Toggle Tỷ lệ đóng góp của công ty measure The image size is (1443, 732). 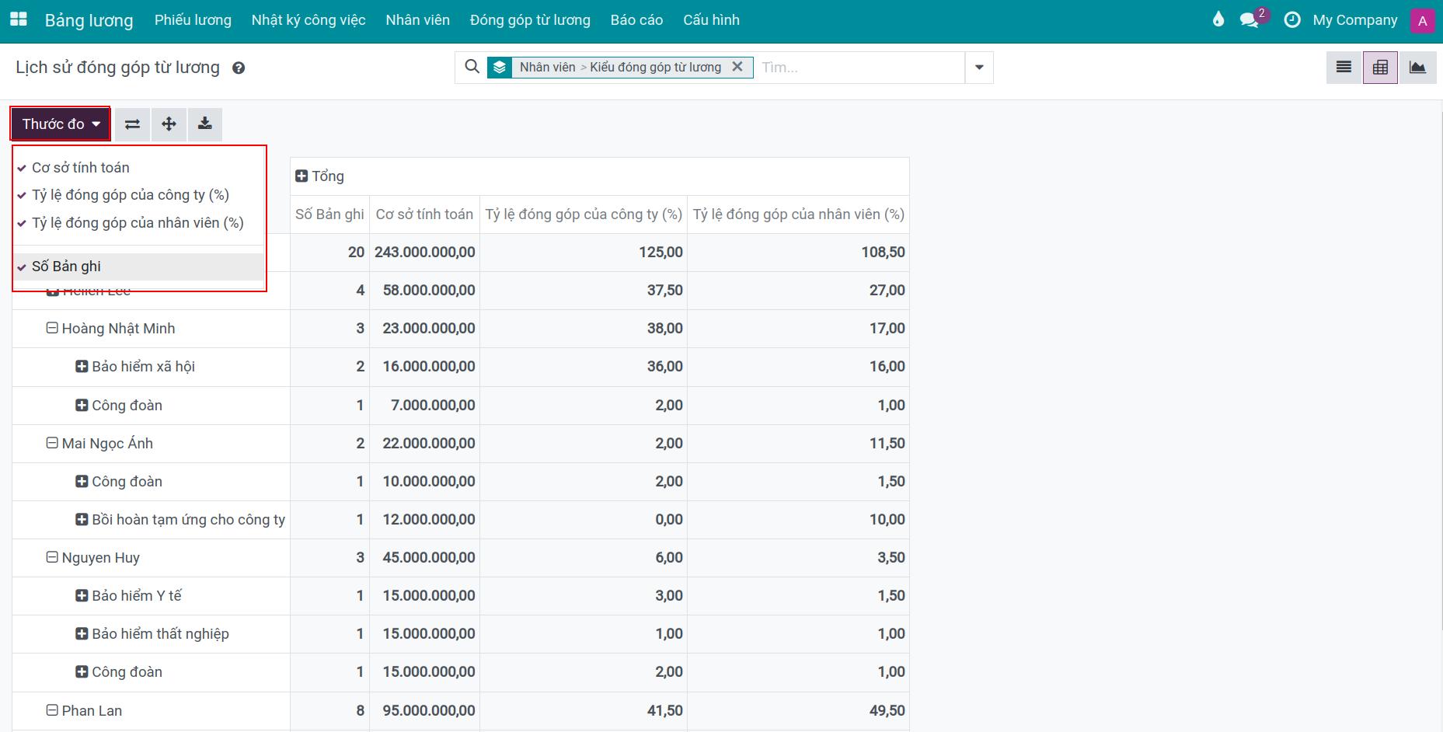pyautogui.click(x=130, y=195)
